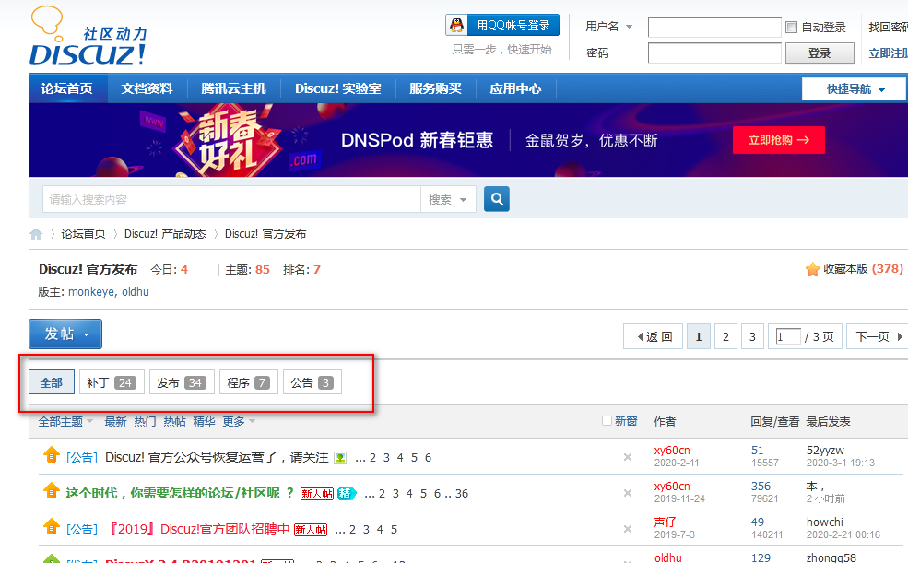Click X icon on 这个时代 thread row
Screen dimensions: 908x563
pos(627,493)
